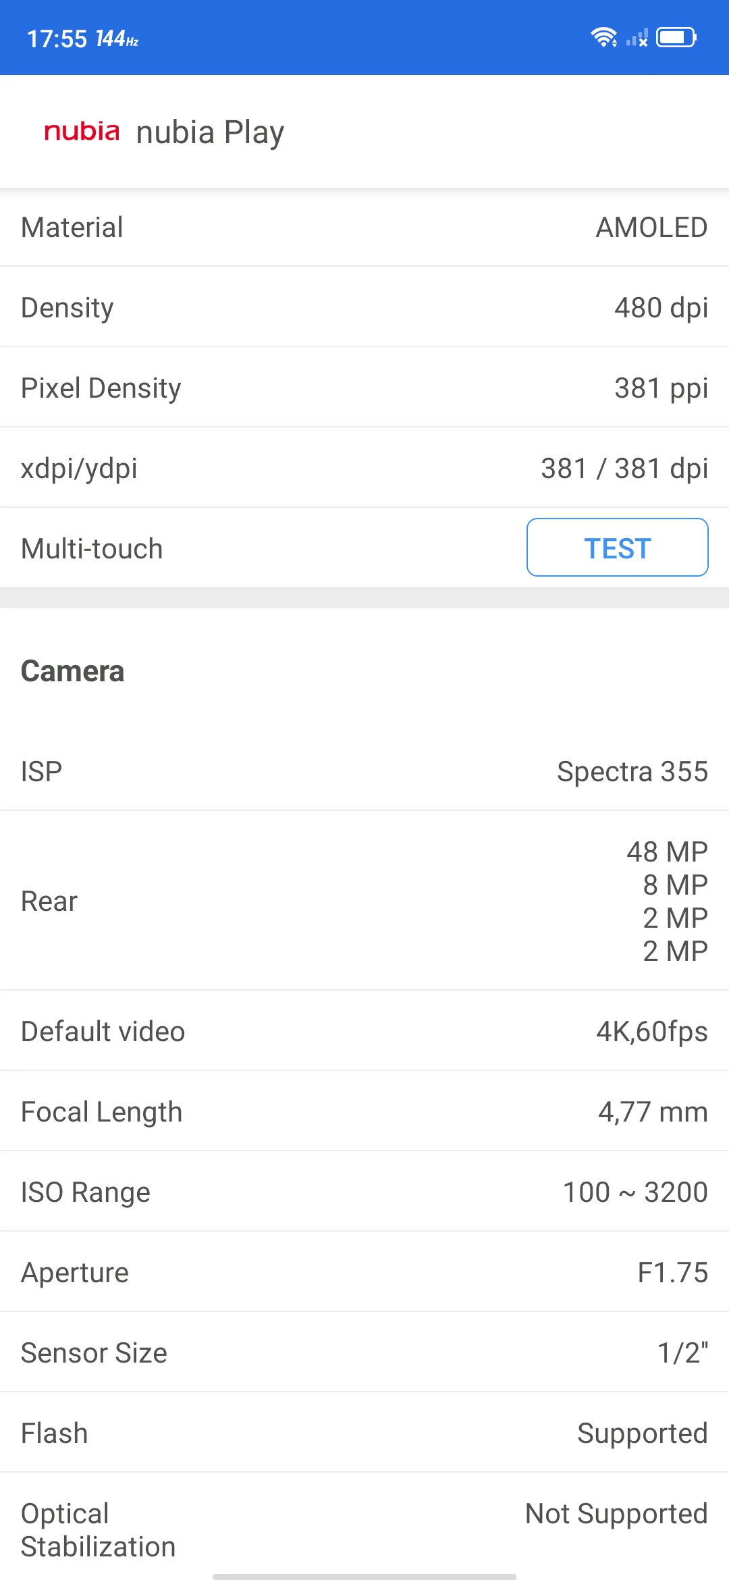
Task: Tap the 144Hz refresh rate indicator
Action: [117, 39]
